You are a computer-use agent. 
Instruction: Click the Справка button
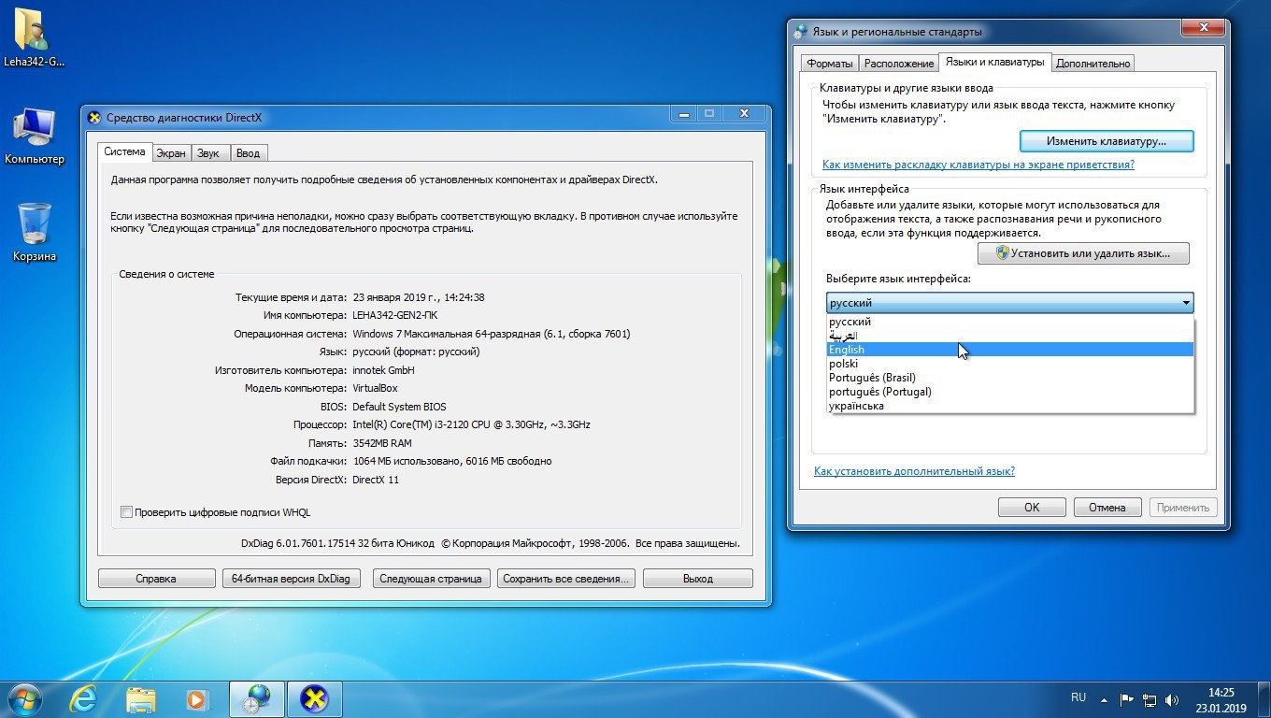pyautogui.click(x=155, y=579)
